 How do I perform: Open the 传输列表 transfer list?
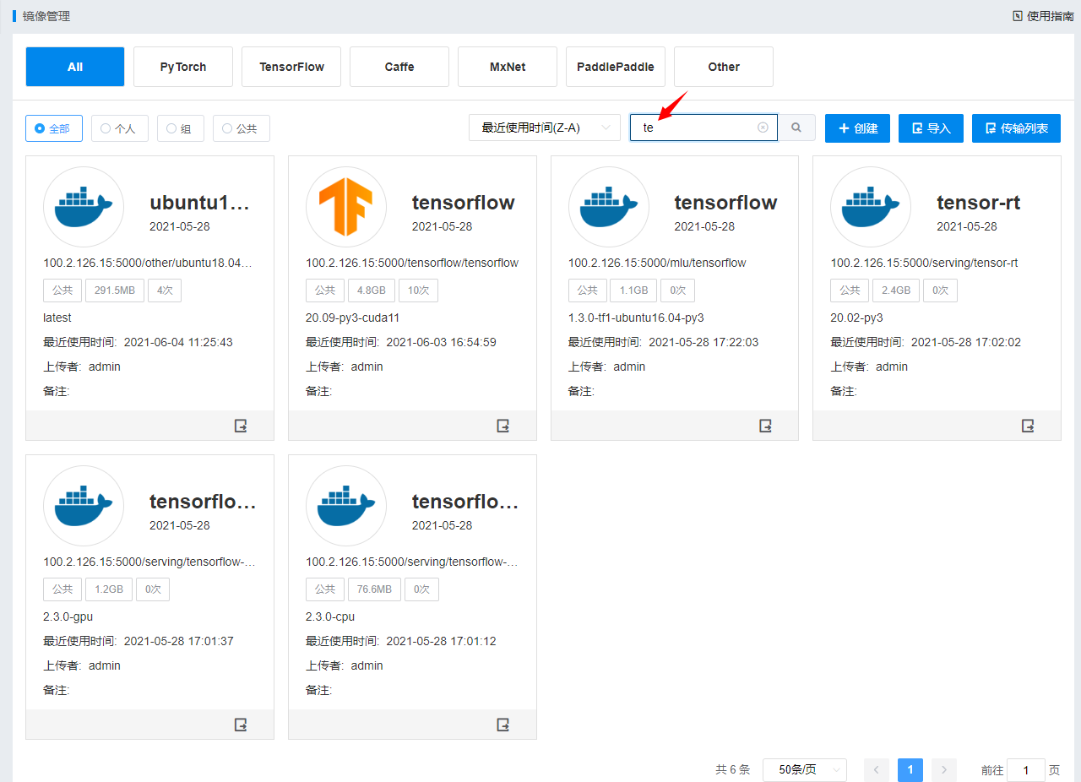pyautogui.click(x=1016, y=128)
